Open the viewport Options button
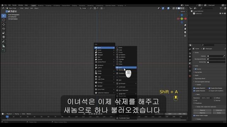 (183, 11)
